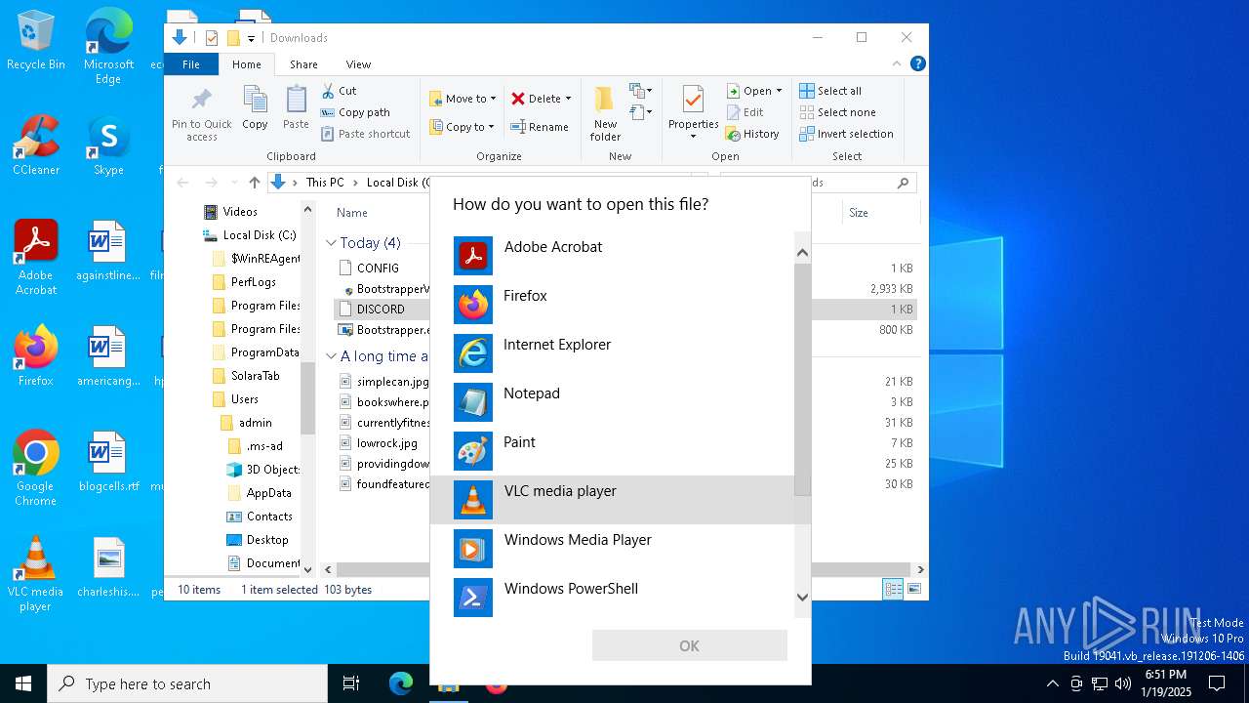Image resolution: width=1249 pixels, height=703 pixels.
Task: Click Select none in the ribbon
Action: point(837,112)
